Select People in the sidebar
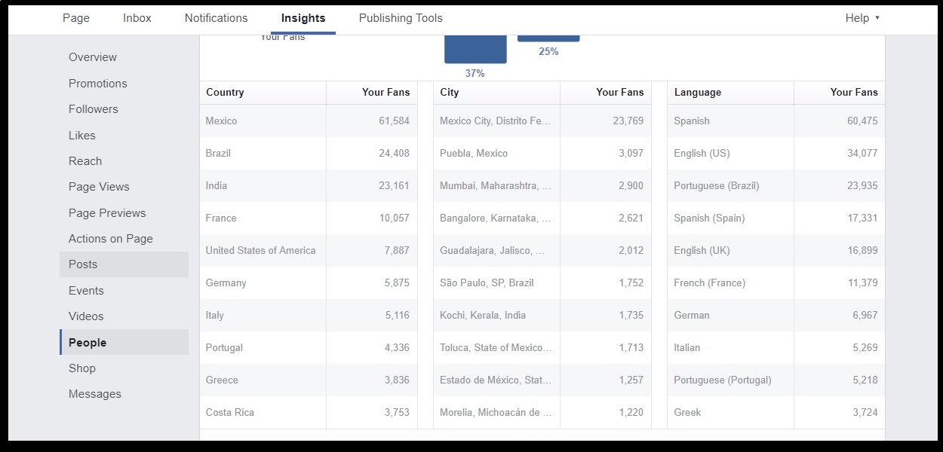Viewport: 943px width, 452px height. pyautogui.click(x=124, y=342)
